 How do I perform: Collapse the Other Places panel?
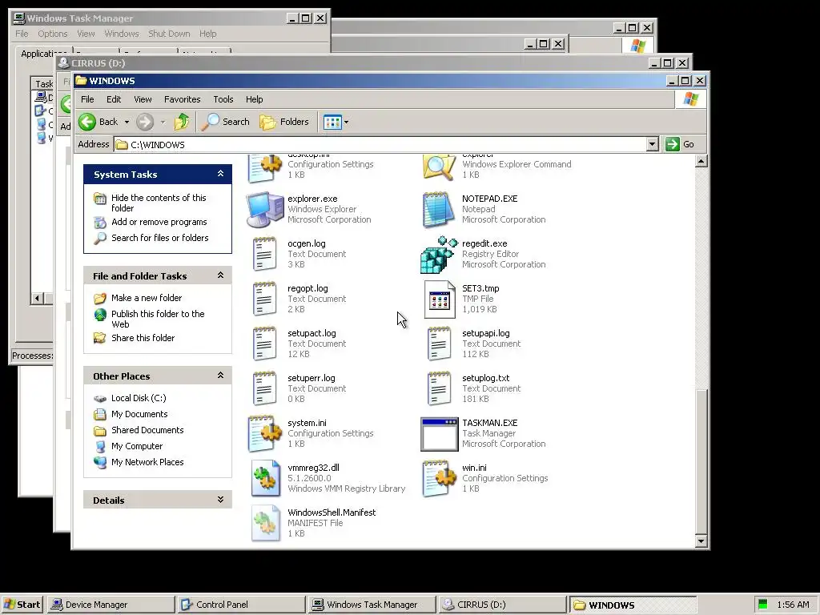click(221, 376)
